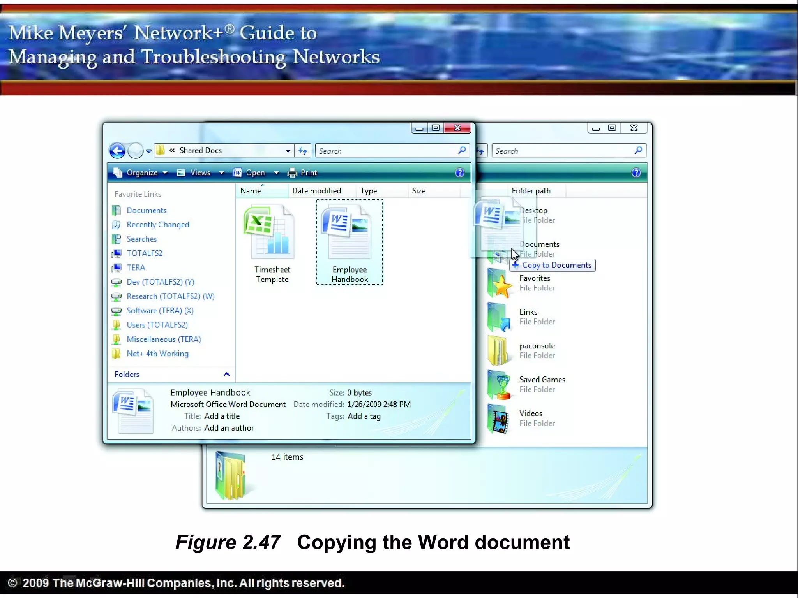Click the Videos folder film icon
The height and width of the screenshot is (598, 798).
[x=499, y=419]
